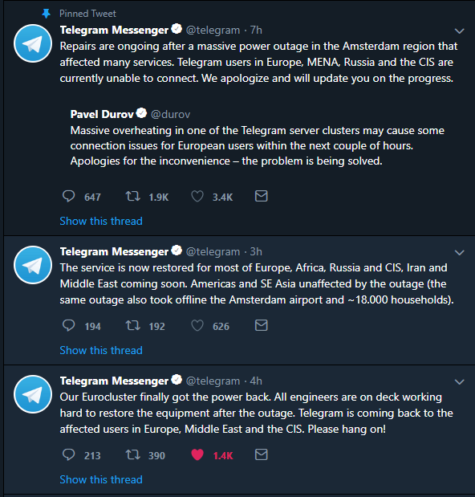The width and height of the screenshot is (475, 497).
Task: Show this thread under the Eurocluster tweet
Action: point(101,479)
